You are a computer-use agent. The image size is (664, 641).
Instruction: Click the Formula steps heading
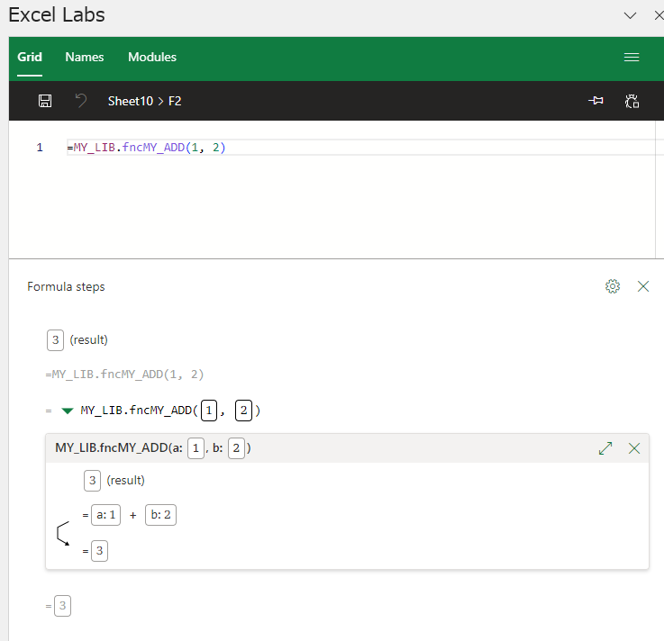(x=66, y=287)
